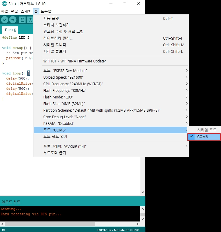Open the 스케치 menu
The image size is (221, 232).
tap(26, 11)
